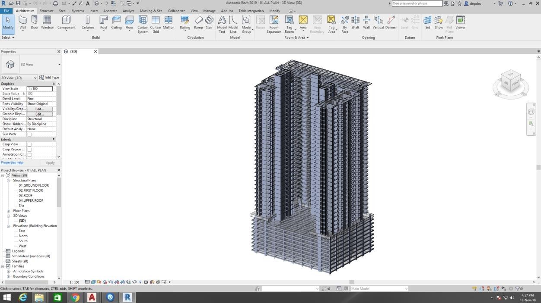This screenshot has height=303, width=541.
Task: Select the Roof tool
Action: (104, 22)
